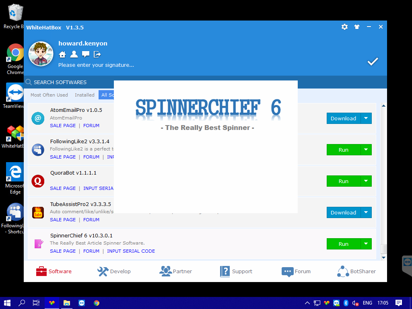Download TubeAssistPro2 with blue button

click(343, 212)
